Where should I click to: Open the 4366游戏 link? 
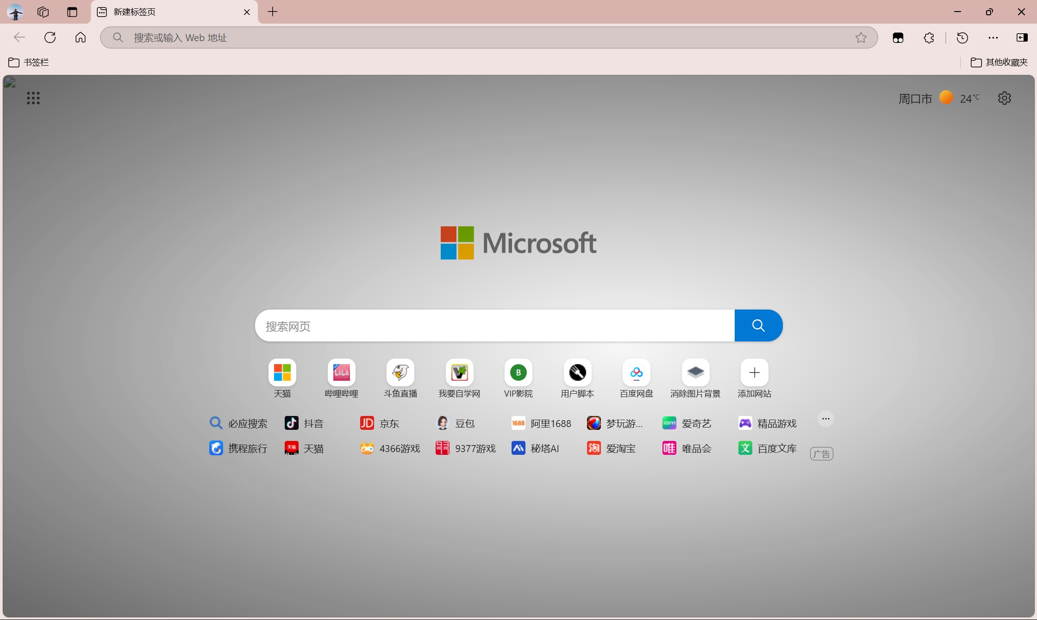(x=390, y=448)
